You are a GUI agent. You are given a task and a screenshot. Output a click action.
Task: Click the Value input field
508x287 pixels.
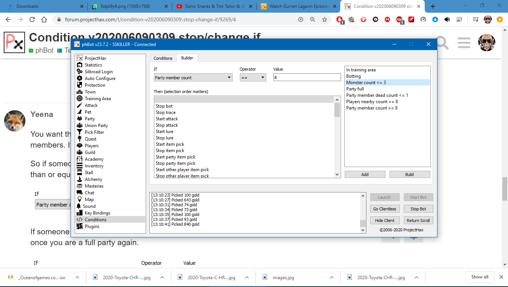[x=307, y=77]
